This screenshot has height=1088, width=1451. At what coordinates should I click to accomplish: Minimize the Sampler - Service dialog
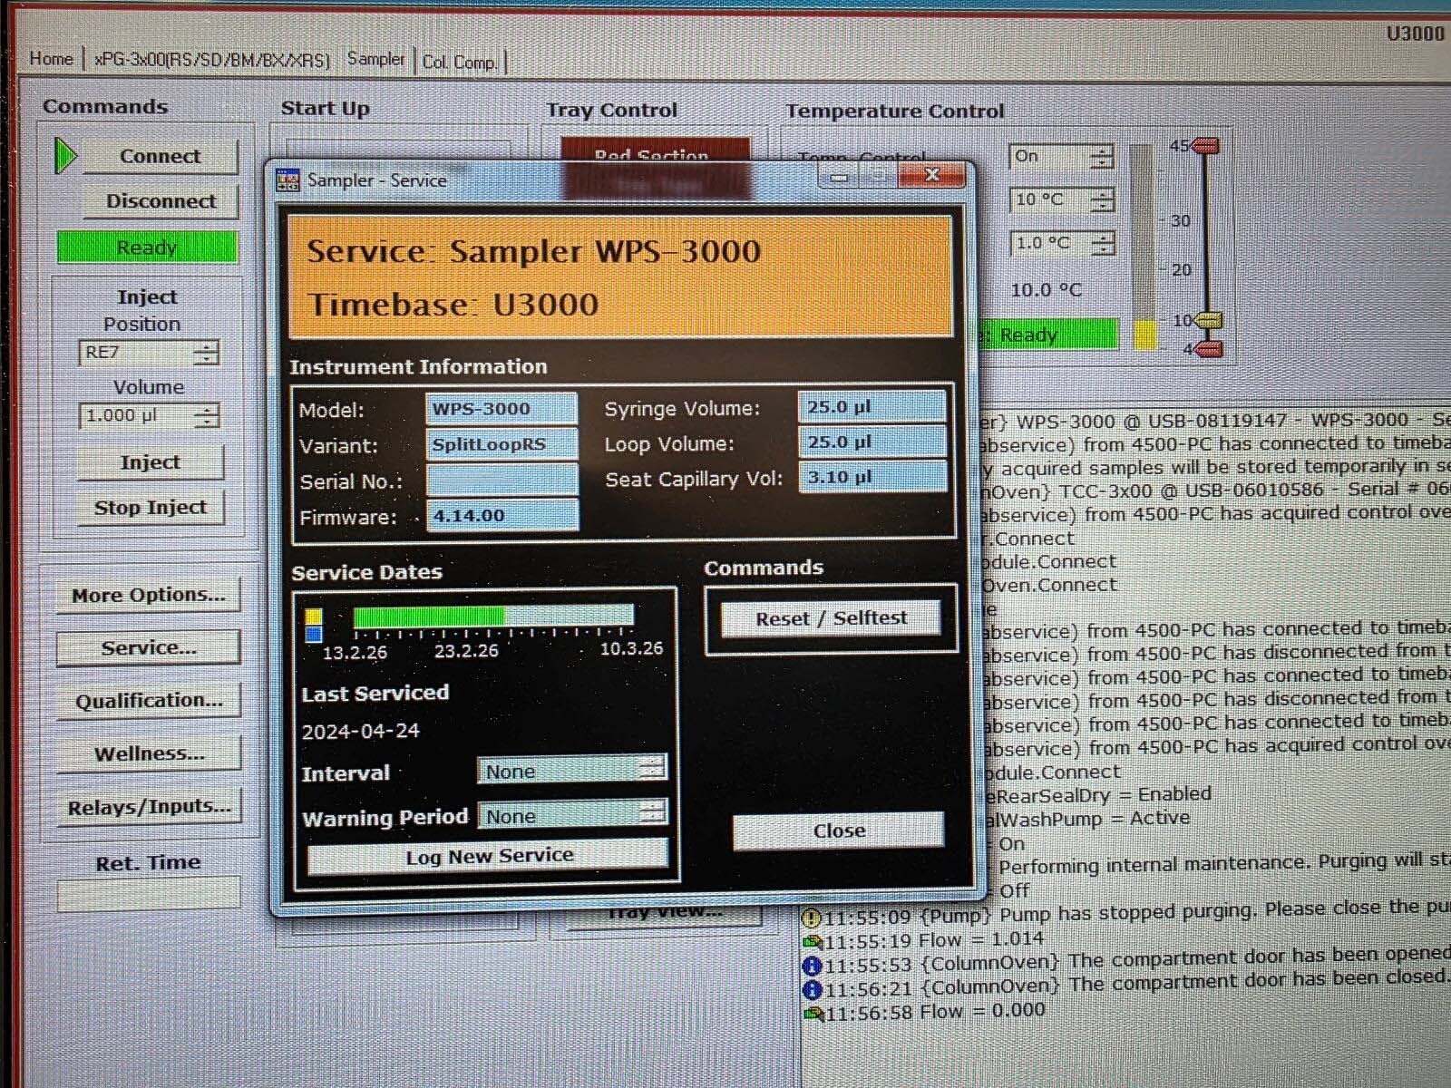tap(840, 177)
